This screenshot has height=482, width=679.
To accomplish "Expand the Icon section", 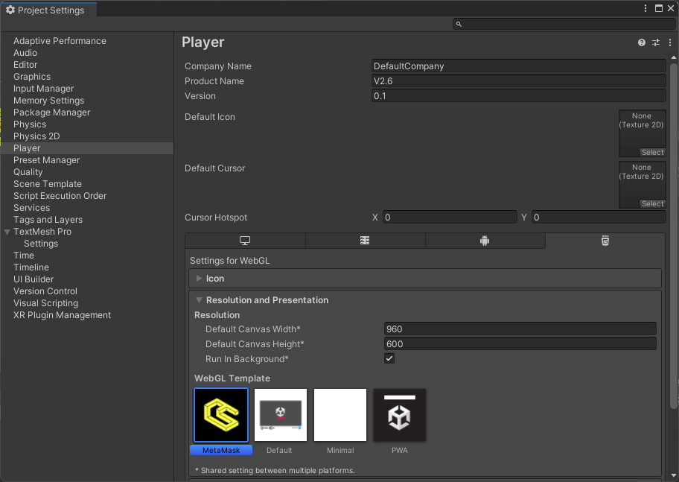I will (x=200, y=279).
